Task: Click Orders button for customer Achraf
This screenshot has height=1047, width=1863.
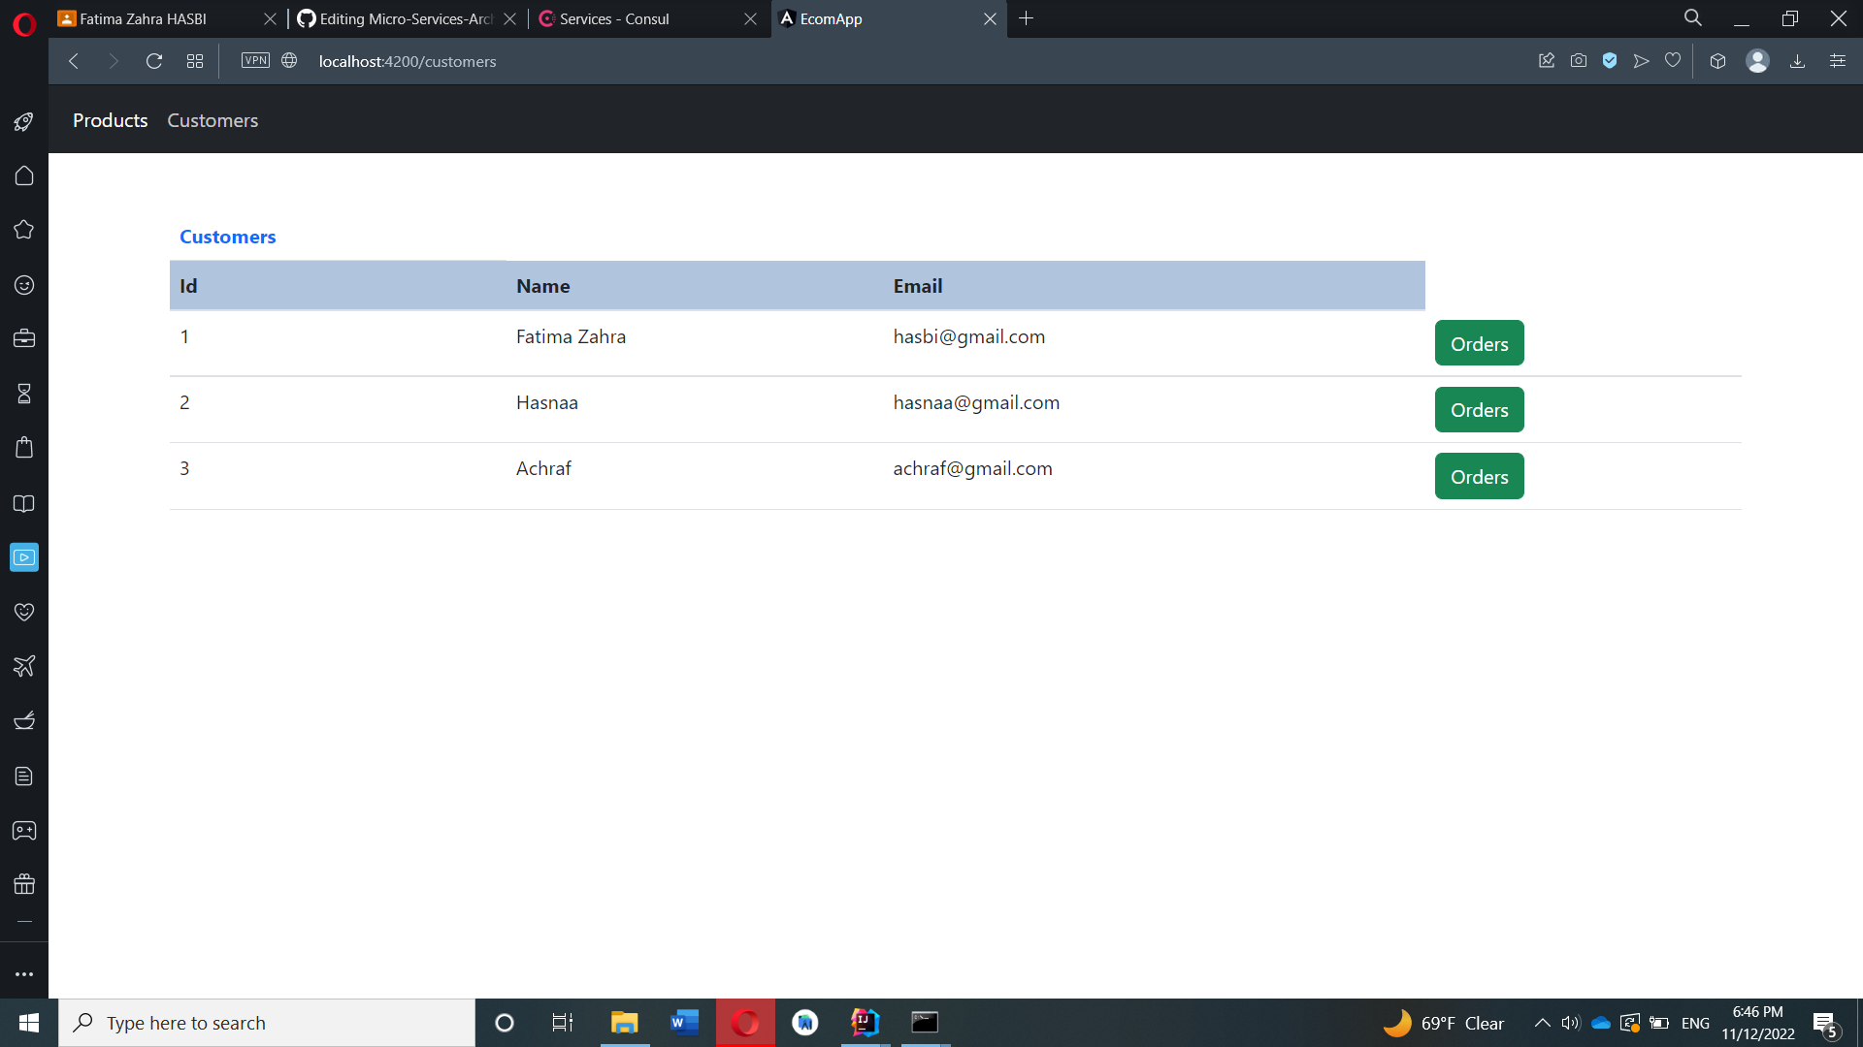Action: click(1479, 476)
